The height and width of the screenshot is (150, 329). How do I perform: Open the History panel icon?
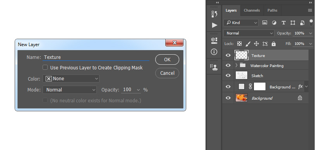[x=214, y=14]
